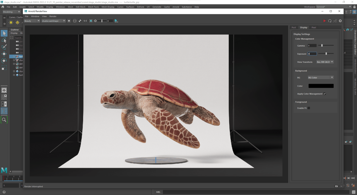Enable the Enable FG checkbox
This screenshot has height=195, width=357.
309,108
